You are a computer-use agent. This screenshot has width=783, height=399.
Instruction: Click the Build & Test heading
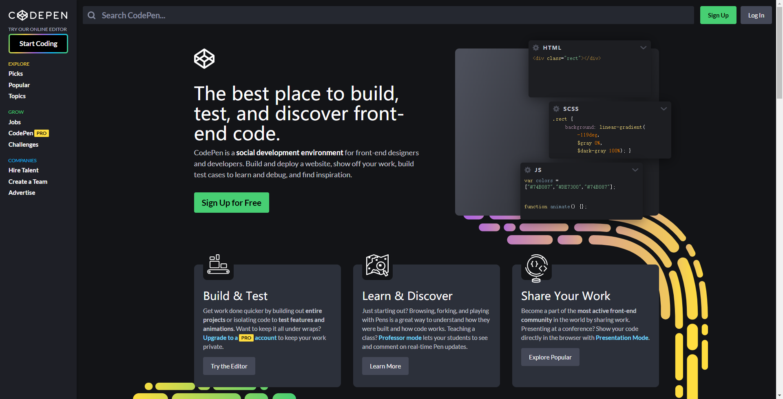click(x=235, y=296)
